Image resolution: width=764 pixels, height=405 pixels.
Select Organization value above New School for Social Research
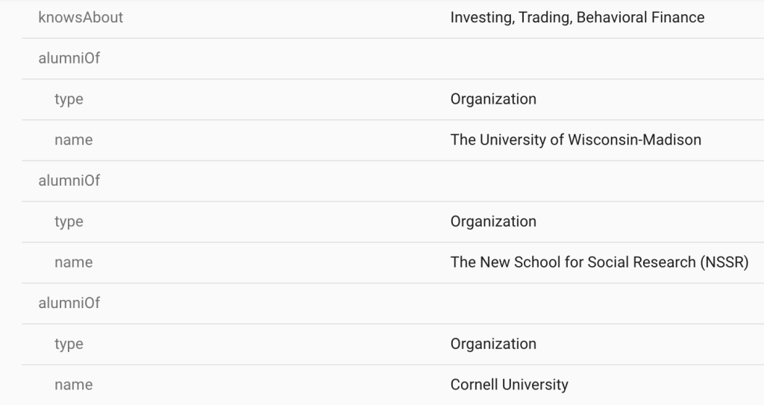[493, 222]
